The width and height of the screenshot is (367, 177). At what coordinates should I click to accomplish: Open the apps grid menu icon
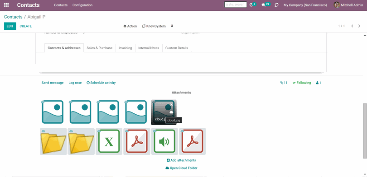pyautogui.click(x=6, y=5)
